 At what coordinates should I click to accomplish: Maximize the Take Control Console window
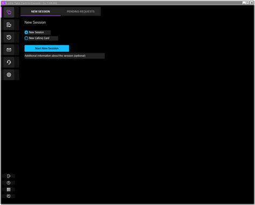(x=248, y=3)
